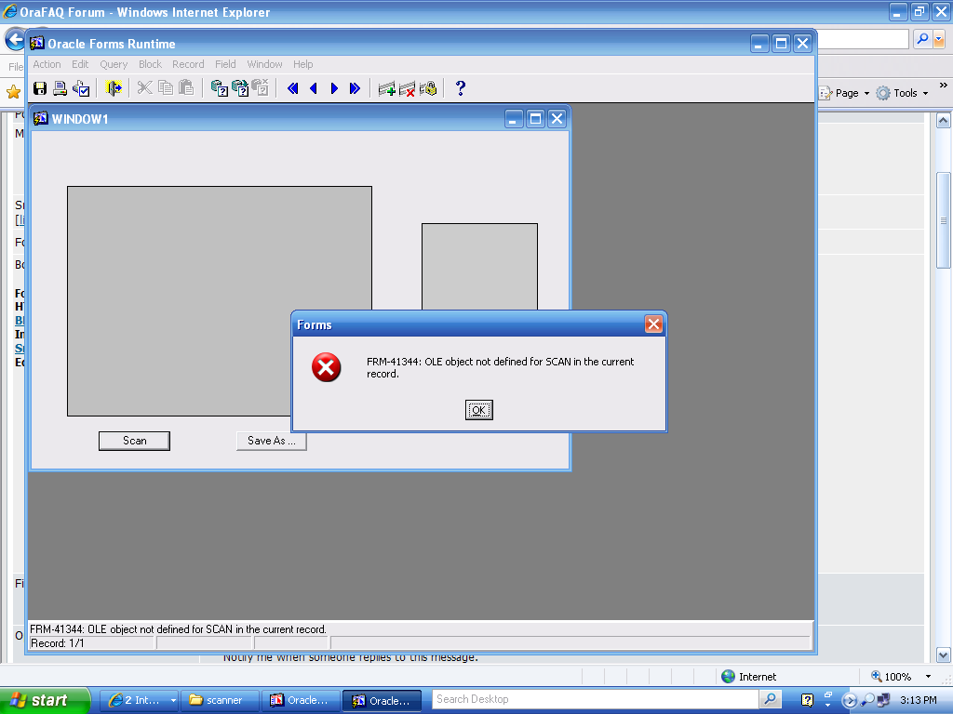Open the IE Tools menu dropdown

coord(903,93)
